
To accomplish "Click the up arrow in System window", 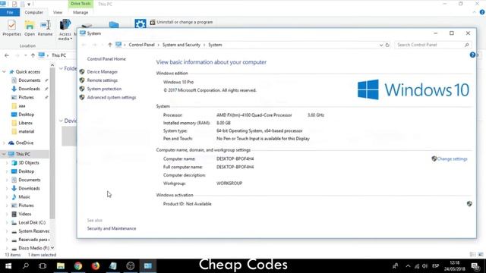I will click(109, 45).
